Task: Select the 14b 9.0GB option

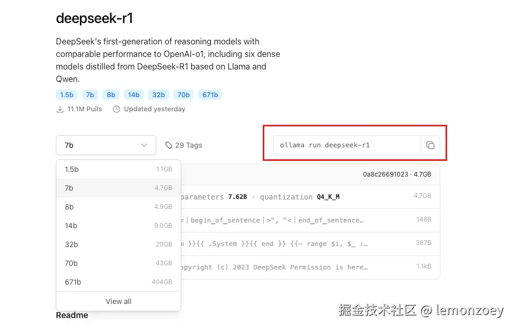Action: tap(119, 226)
